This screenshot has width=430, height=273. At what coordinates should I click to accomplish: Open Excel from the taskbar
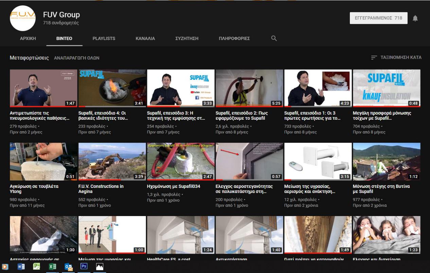(x=53, y=267)
